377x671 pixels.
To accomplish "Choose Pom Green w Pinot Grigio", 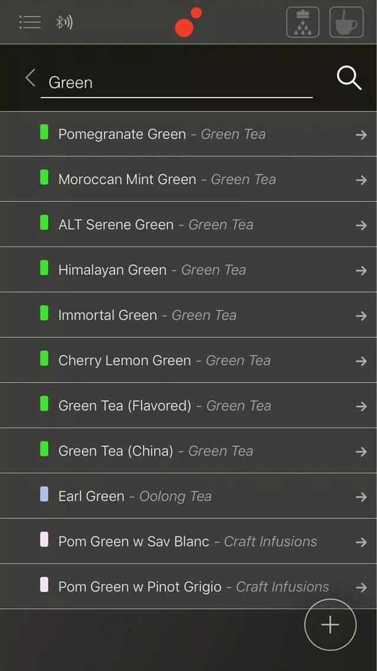I will click(189, 587).
